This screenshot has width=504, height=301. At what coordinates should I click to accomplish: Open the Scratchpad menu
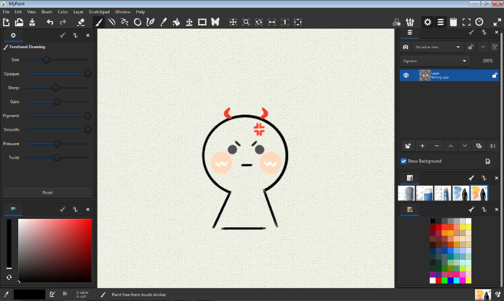pyautogui.click(x=100, y=12)
